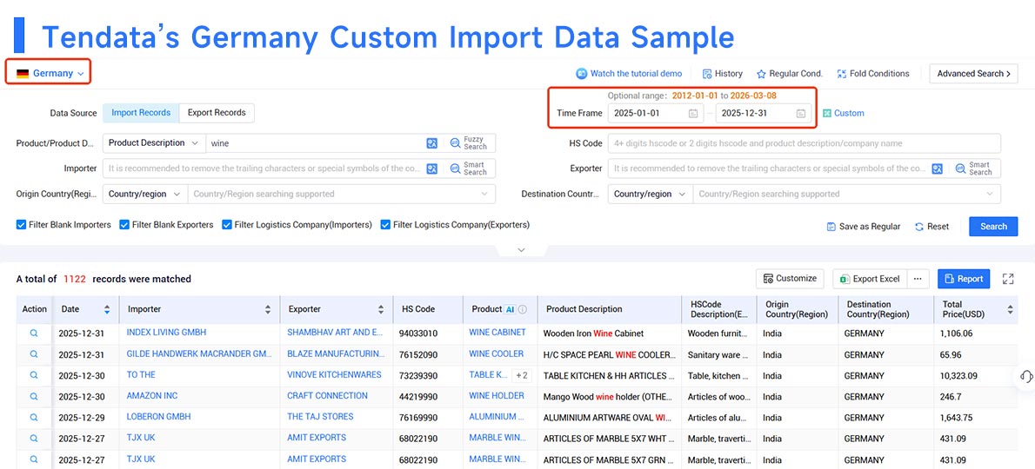Viewport: 1035px width, 469px height.
Task: Open importer INDEX LIVING GMBH
Action: 164,333
